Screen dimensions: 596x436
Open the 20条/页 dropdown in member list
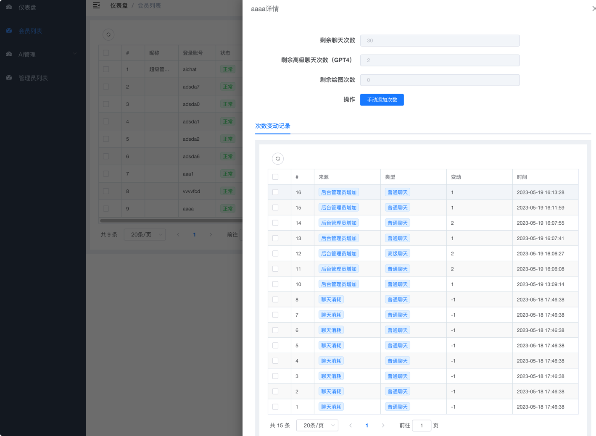click(145, 235)
